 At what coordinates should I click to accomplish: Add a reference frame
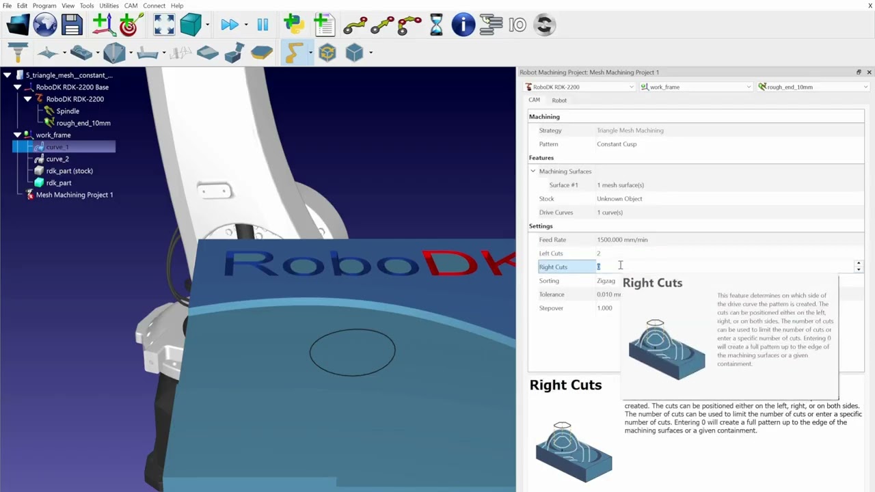[104, 25]
